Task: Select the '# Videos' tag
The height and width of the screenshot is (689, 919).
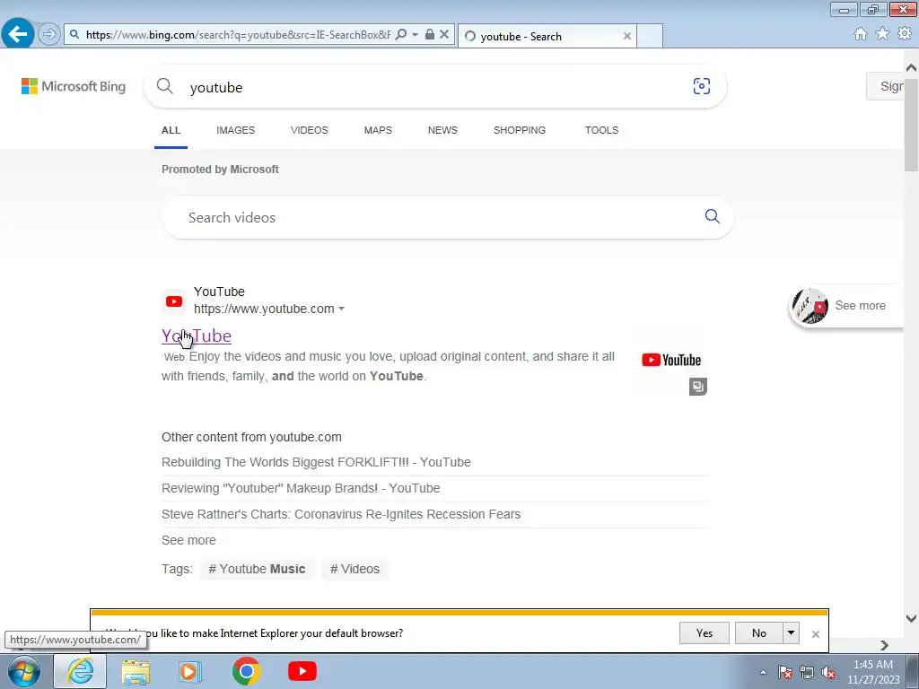Action: pyautogui.click(x=354, y=569)
